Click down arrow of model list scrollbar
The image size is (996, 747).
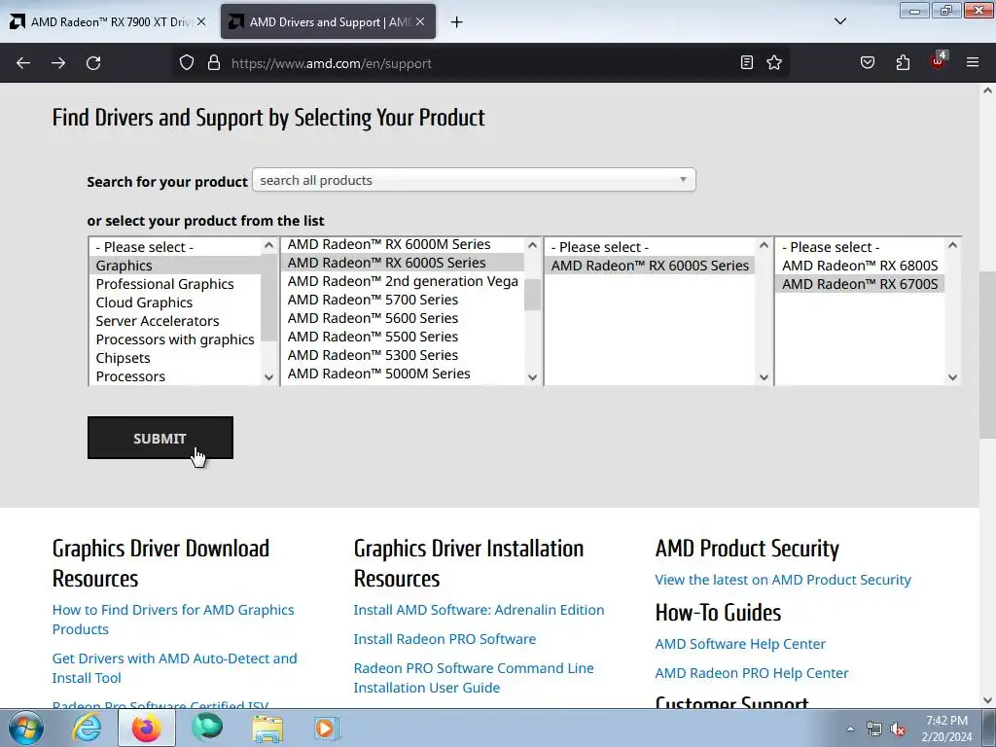(952, 376)
